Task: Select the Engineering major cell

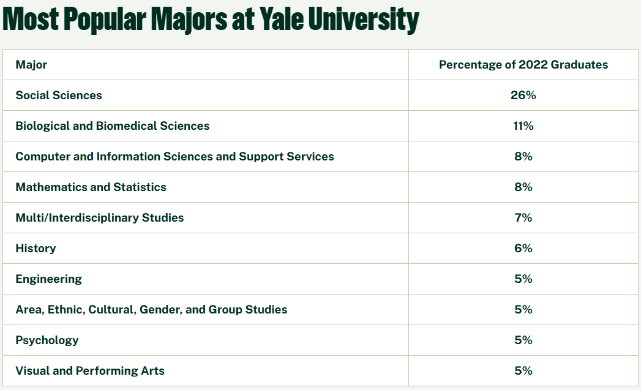Action: 48,279
